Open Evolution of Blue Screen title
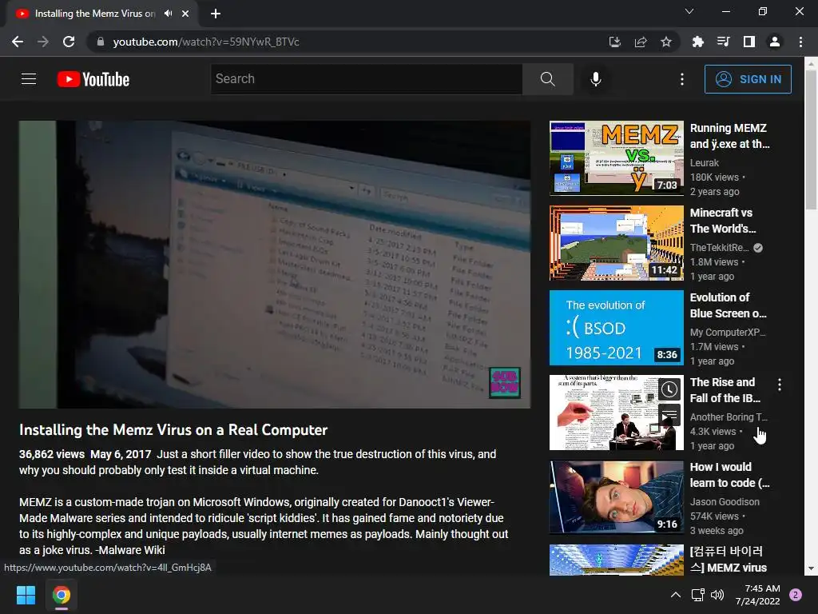The image size is (818, 614). [729, 305]
